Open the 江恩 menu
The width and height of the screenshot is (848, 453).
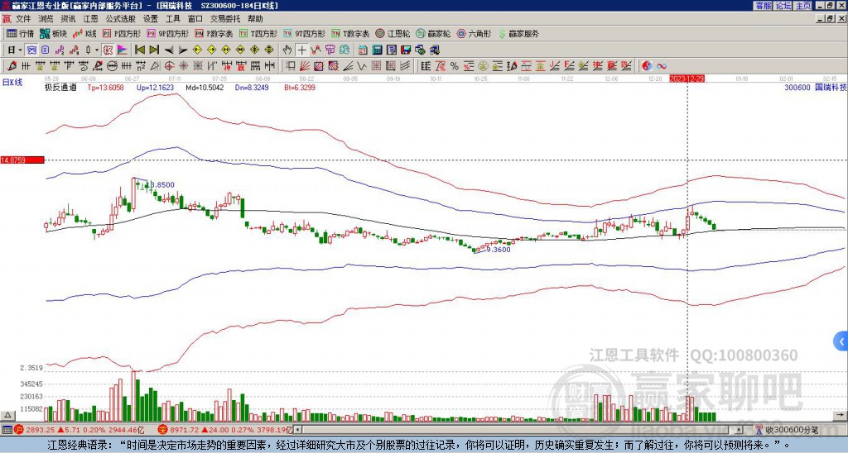90,18
